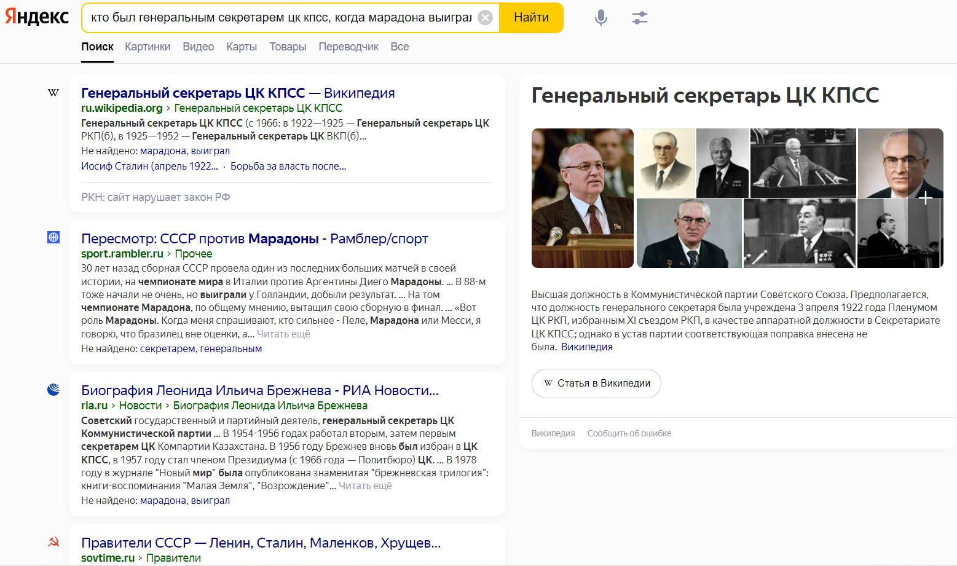Click the Rambler favicon next to the second result
The height and width of the screenshot is (566, 957).
53,237
